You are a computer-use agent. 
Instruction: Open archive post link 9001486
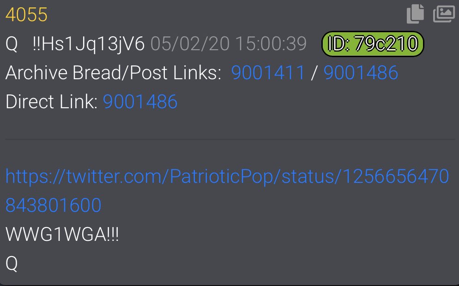pos(361,72)
